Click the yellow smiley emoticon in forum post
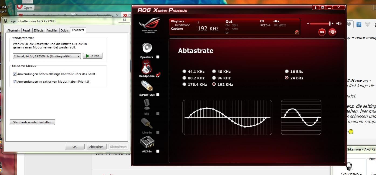The width and height of the screenshot is (376, 175). [x=351, y=132]
